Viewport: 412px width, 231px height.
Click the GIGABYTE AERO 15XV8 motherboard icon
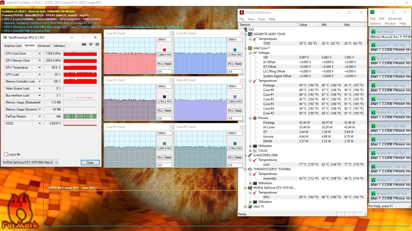click(x=250, y=34)
